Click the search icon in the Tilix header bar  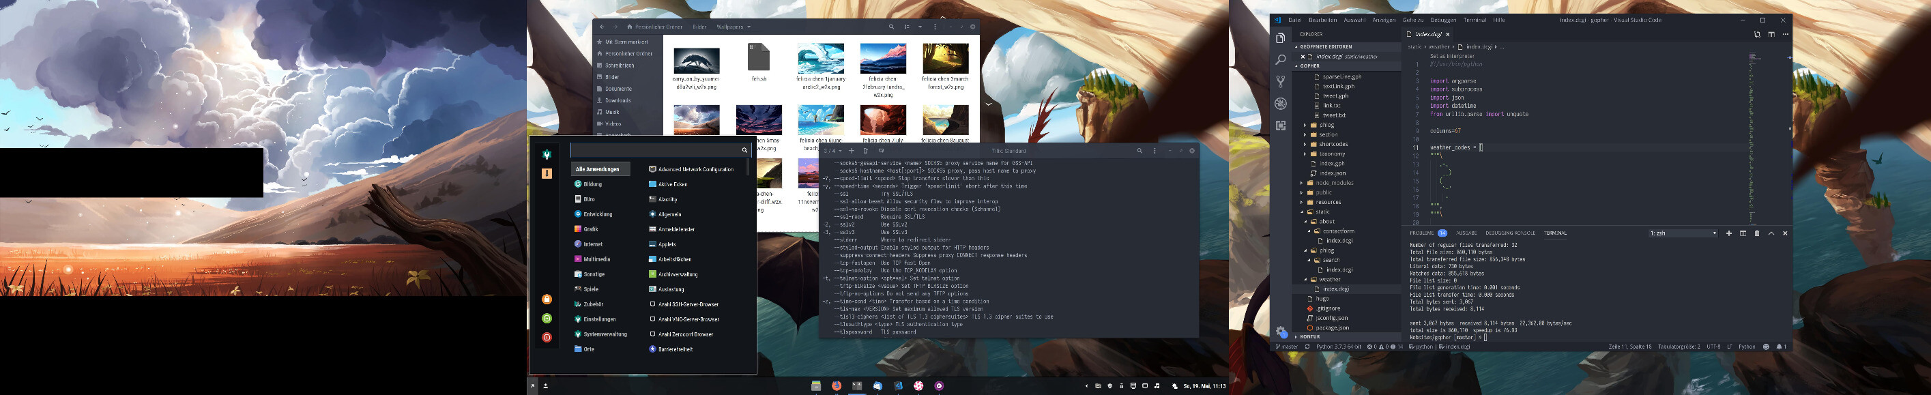pos(1139,151)
